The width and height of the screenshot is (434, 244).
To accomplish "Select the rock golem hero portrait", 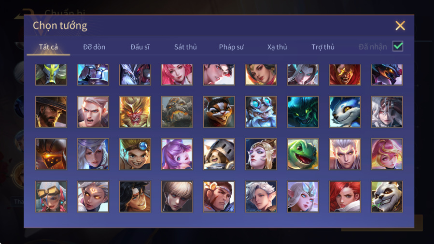I will click(x=177, y=112).
